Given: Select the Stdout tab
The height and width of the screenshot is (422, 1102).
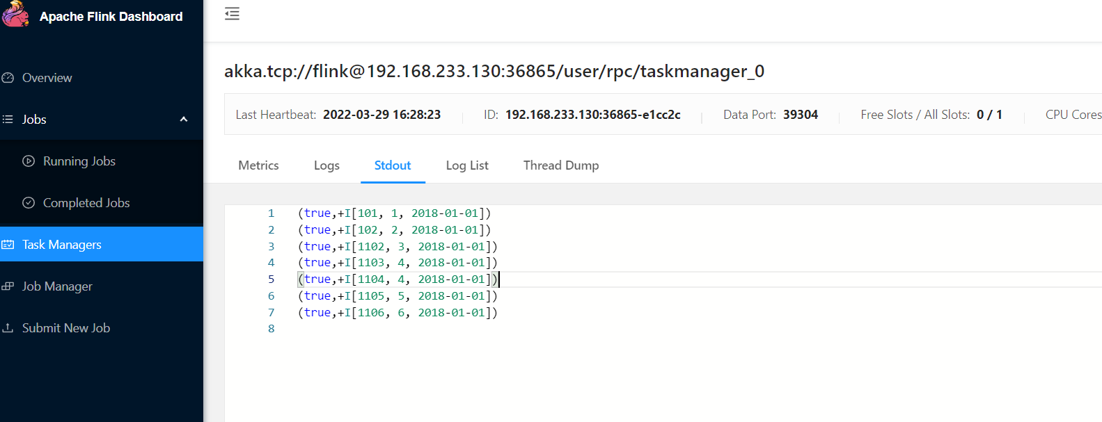Looking at the screenshot, I should 393,165.
